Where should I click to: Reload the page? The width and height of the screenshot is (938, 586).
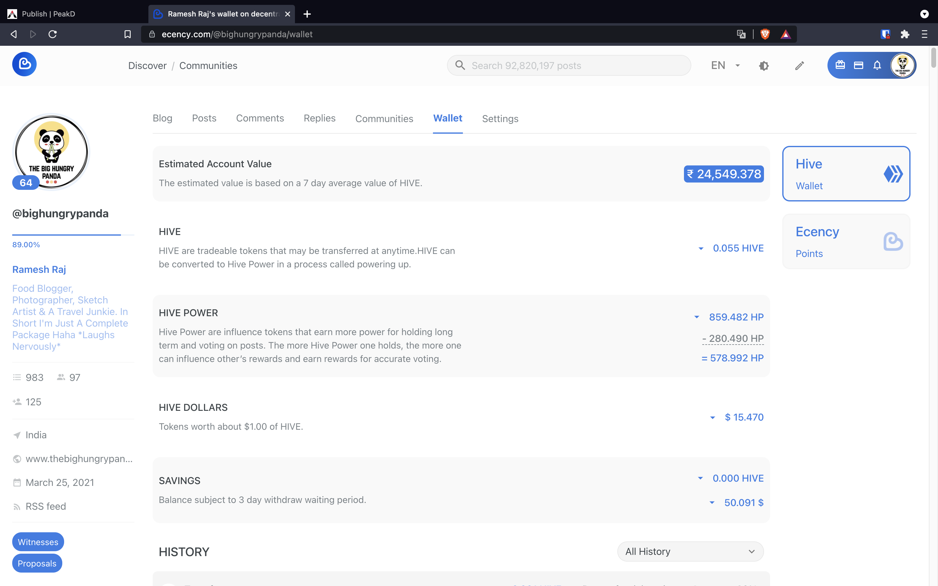(53, 34)
